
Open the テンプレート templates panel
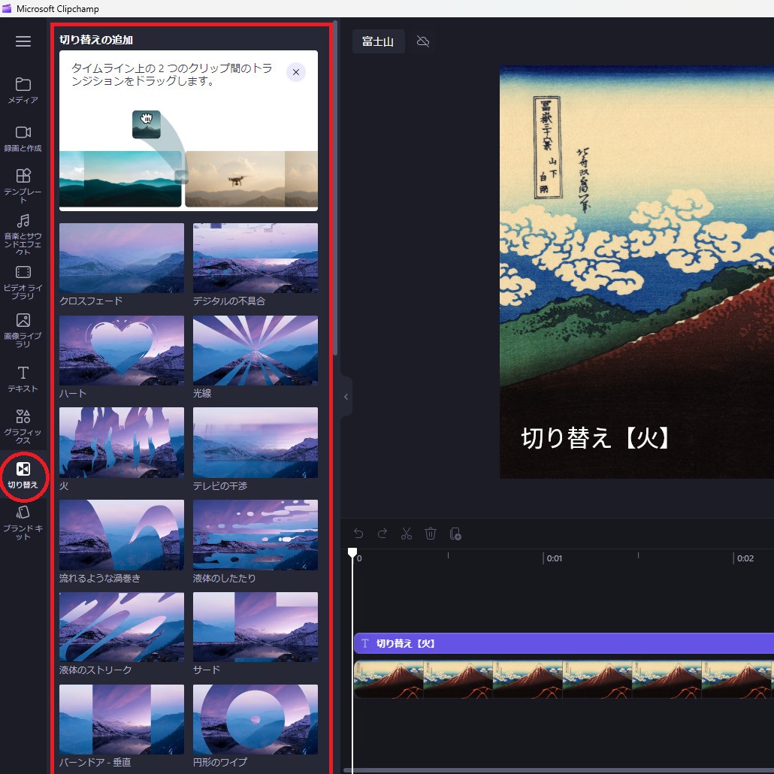(23, 186)
